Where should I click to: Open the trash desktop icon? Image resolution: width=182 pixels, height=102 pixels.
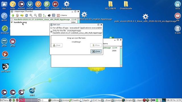[x=177, y=30]
